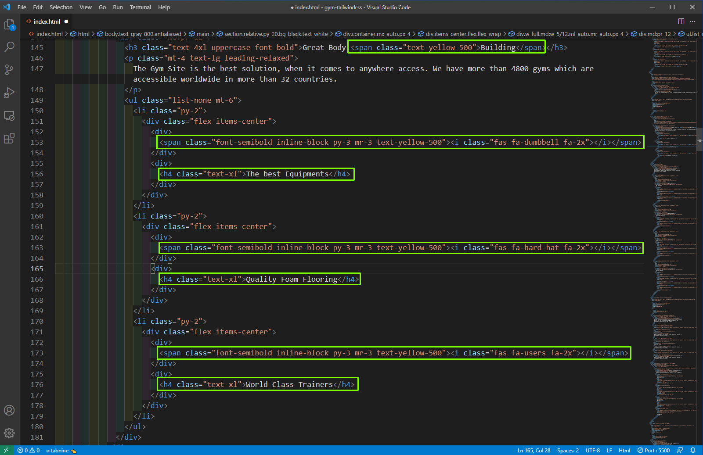Click line number 165 in gutter

tap(37, 269)
